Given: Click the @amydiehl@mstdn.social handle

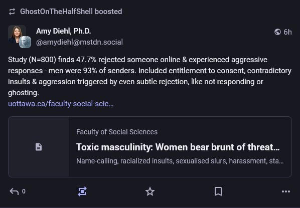Looking at the screenshot, I should [x=79, y=42].
